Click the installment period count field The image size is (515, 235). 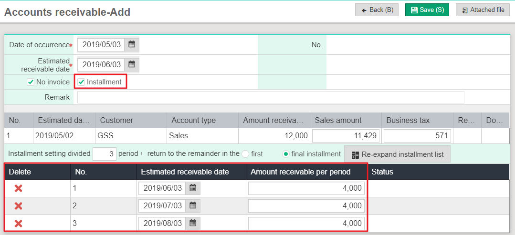pyautogui.click(x=105, y=154)
